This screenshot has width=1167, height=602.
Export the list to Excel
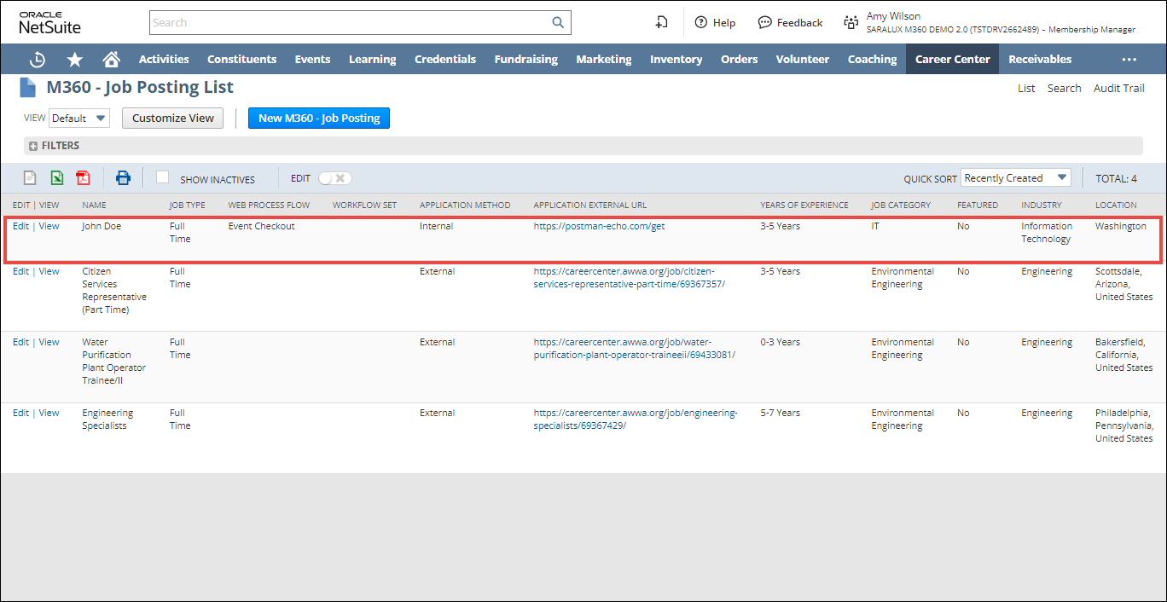click(x=56, y=178)
